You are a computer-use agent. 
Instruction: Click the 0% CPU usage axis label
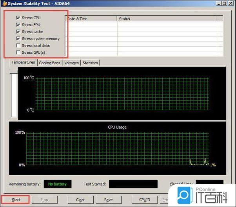(x=22, y=165)
